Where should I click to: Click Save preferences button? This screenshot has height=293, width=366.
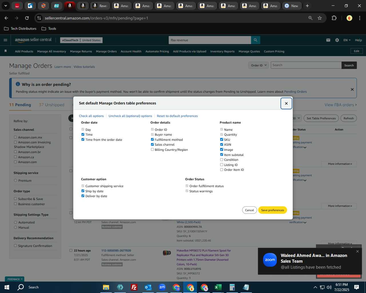(x=272, y=210)
